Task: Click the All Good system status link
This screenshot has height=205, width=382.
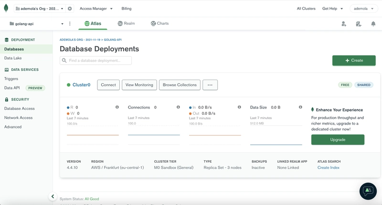Action: (92, 199)
